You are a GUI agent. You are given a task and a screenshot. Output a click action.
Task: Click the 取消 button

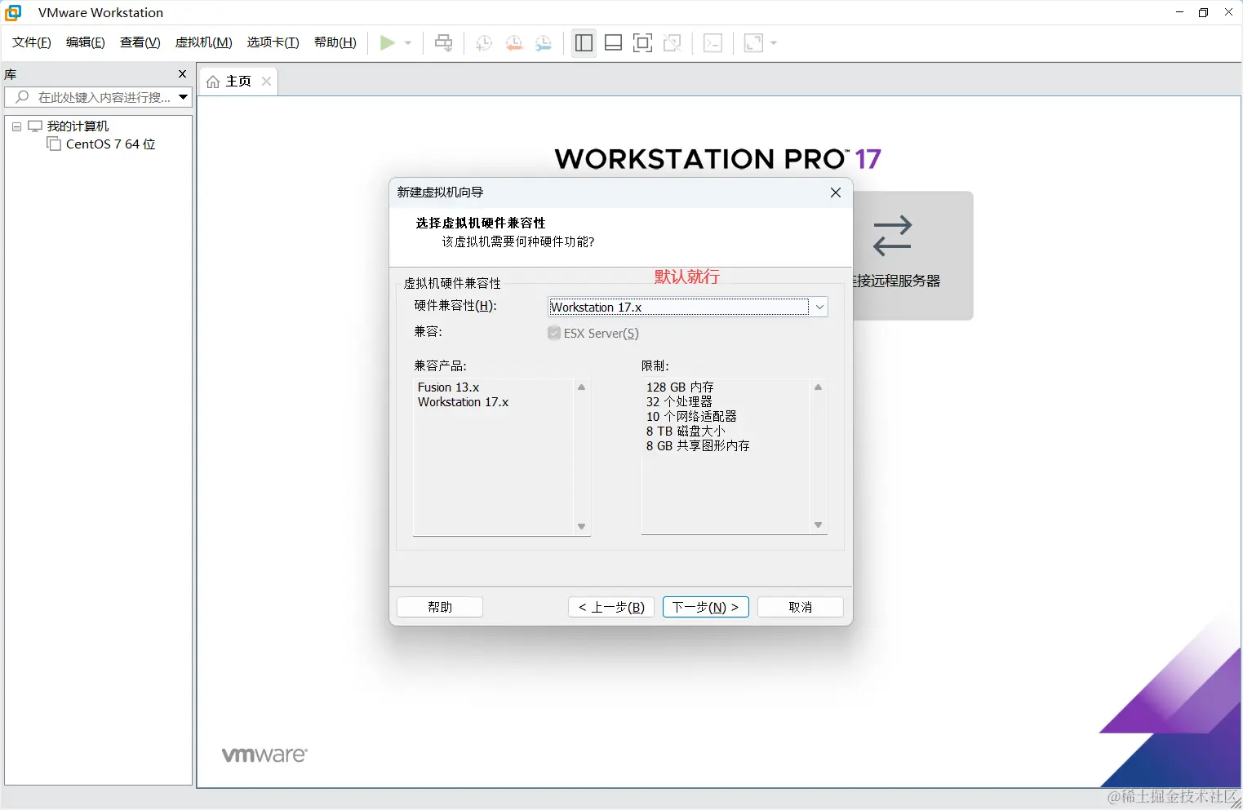tap(801, 607)
